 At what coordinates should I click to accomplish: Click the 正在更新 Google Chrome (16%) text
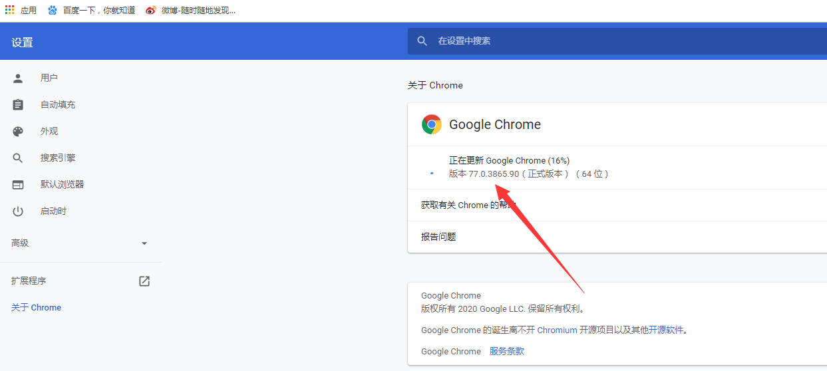point(509,161)
